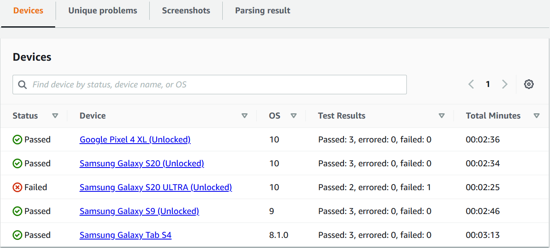Open the Total Minutes filter dropdown
The width and height of the screenshot is (550, 248).
[x=537, y=116]
